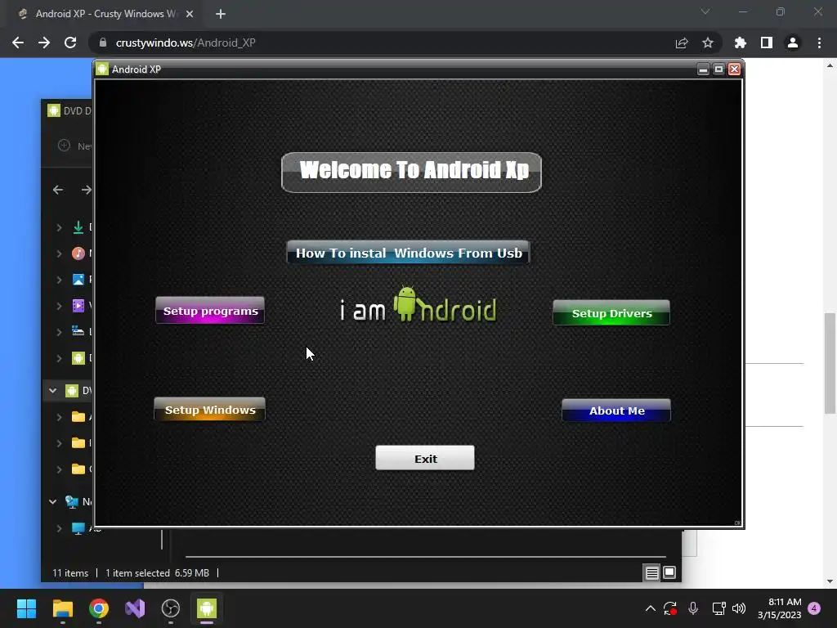The width and height of the screenshot is (837, 628).
Task: Open the tab search dropdown arrow
Action: point(705,11)
